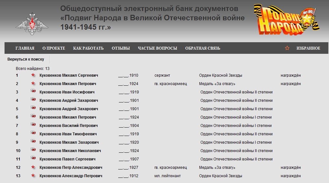Open ИЗБРАННОЕ favorites list
This screenshot has width=329, height=183.
tap(308, 48)
